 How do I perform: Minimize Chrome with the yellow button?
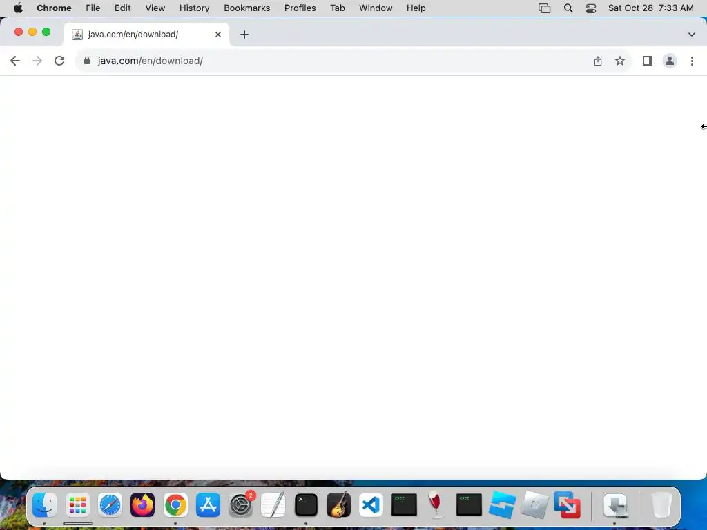coord(32,32)
